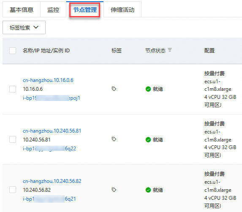The width and height of the screenshot is (242, 212).
Task: Click the 配置 column header
Action: (x=209, y=51)
